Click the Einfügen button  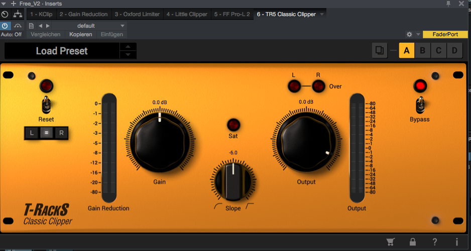112,34
